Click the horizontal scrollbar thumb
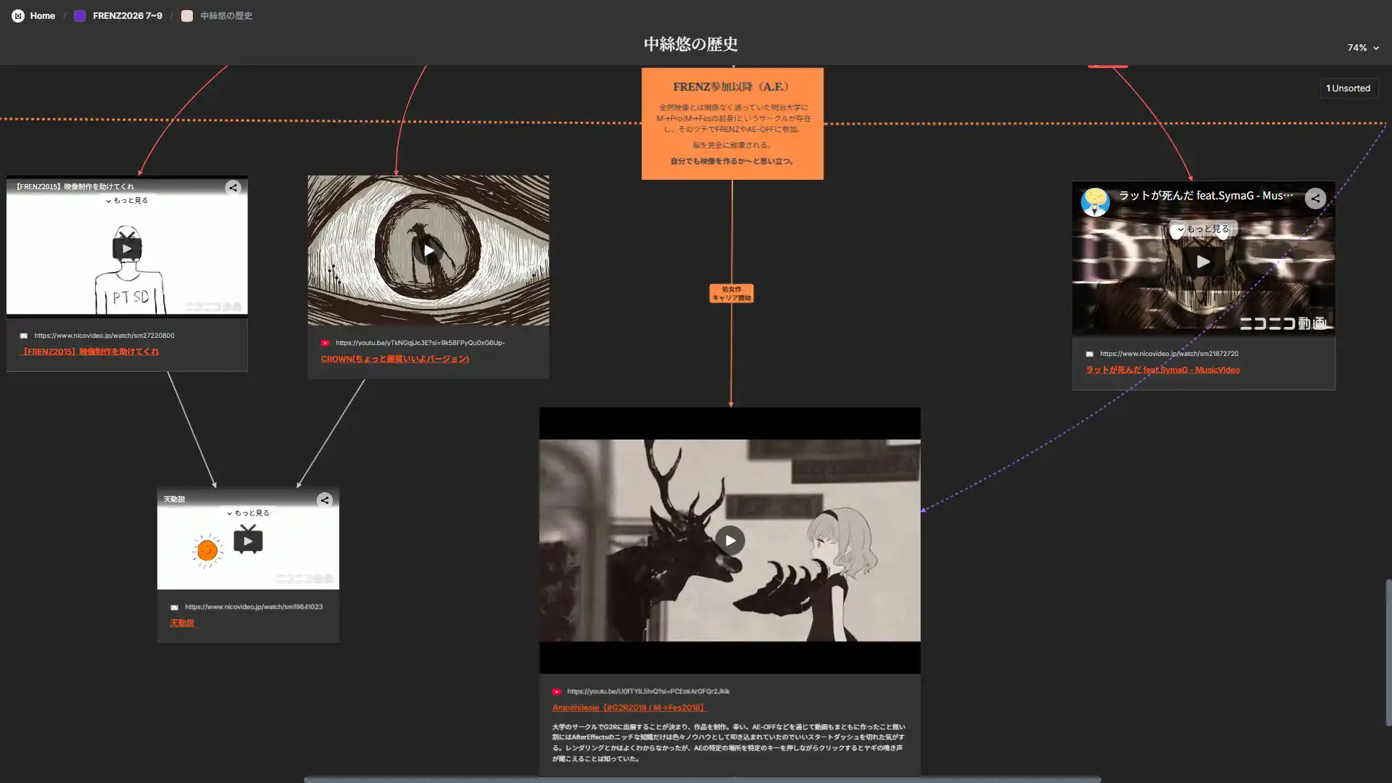 (702, 779)
